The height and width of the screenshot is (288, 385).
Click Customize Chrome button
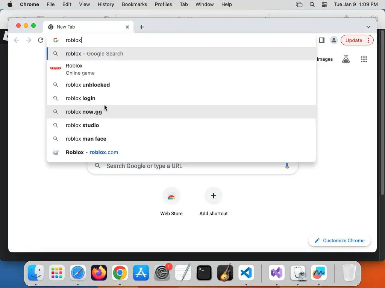(340, 240)
